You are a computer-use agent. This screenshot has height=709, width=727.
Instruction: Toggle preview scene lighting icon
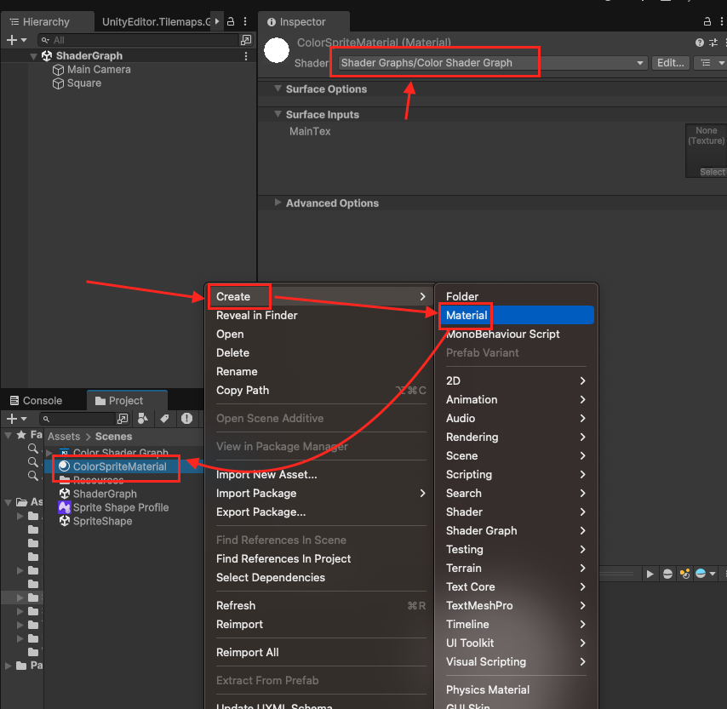coord(684,574)
